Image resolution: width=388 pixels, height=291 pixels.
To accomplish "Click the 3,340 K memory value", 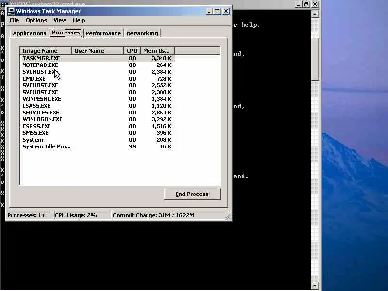I will tap(162, 58).
